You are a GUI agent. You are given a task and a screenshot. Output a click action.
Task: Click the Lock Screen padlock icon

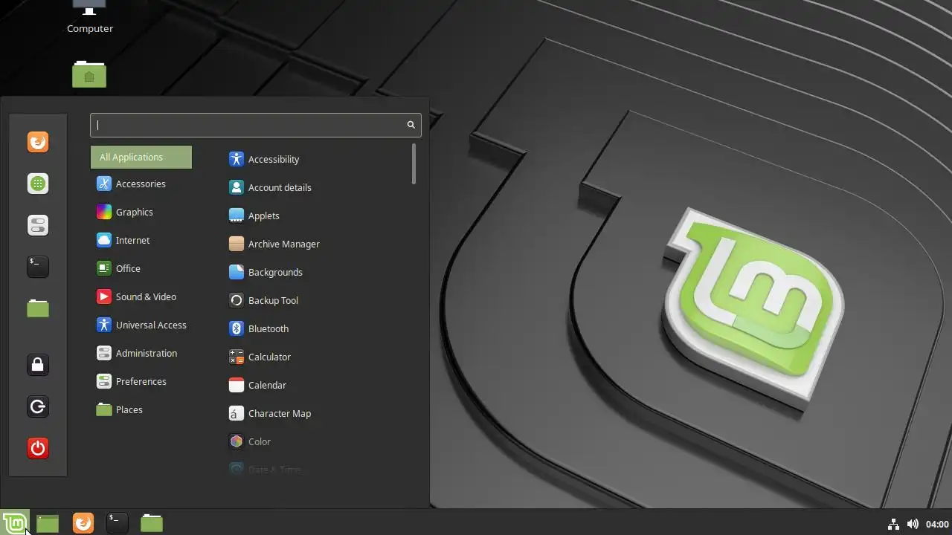(38, 365)
